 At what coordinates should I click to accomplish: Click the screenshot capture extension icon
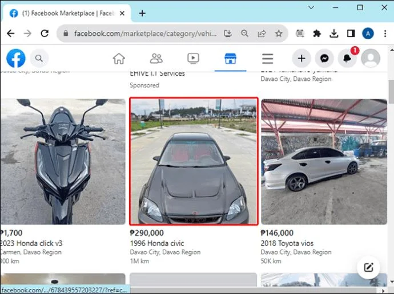pos(300,34)
